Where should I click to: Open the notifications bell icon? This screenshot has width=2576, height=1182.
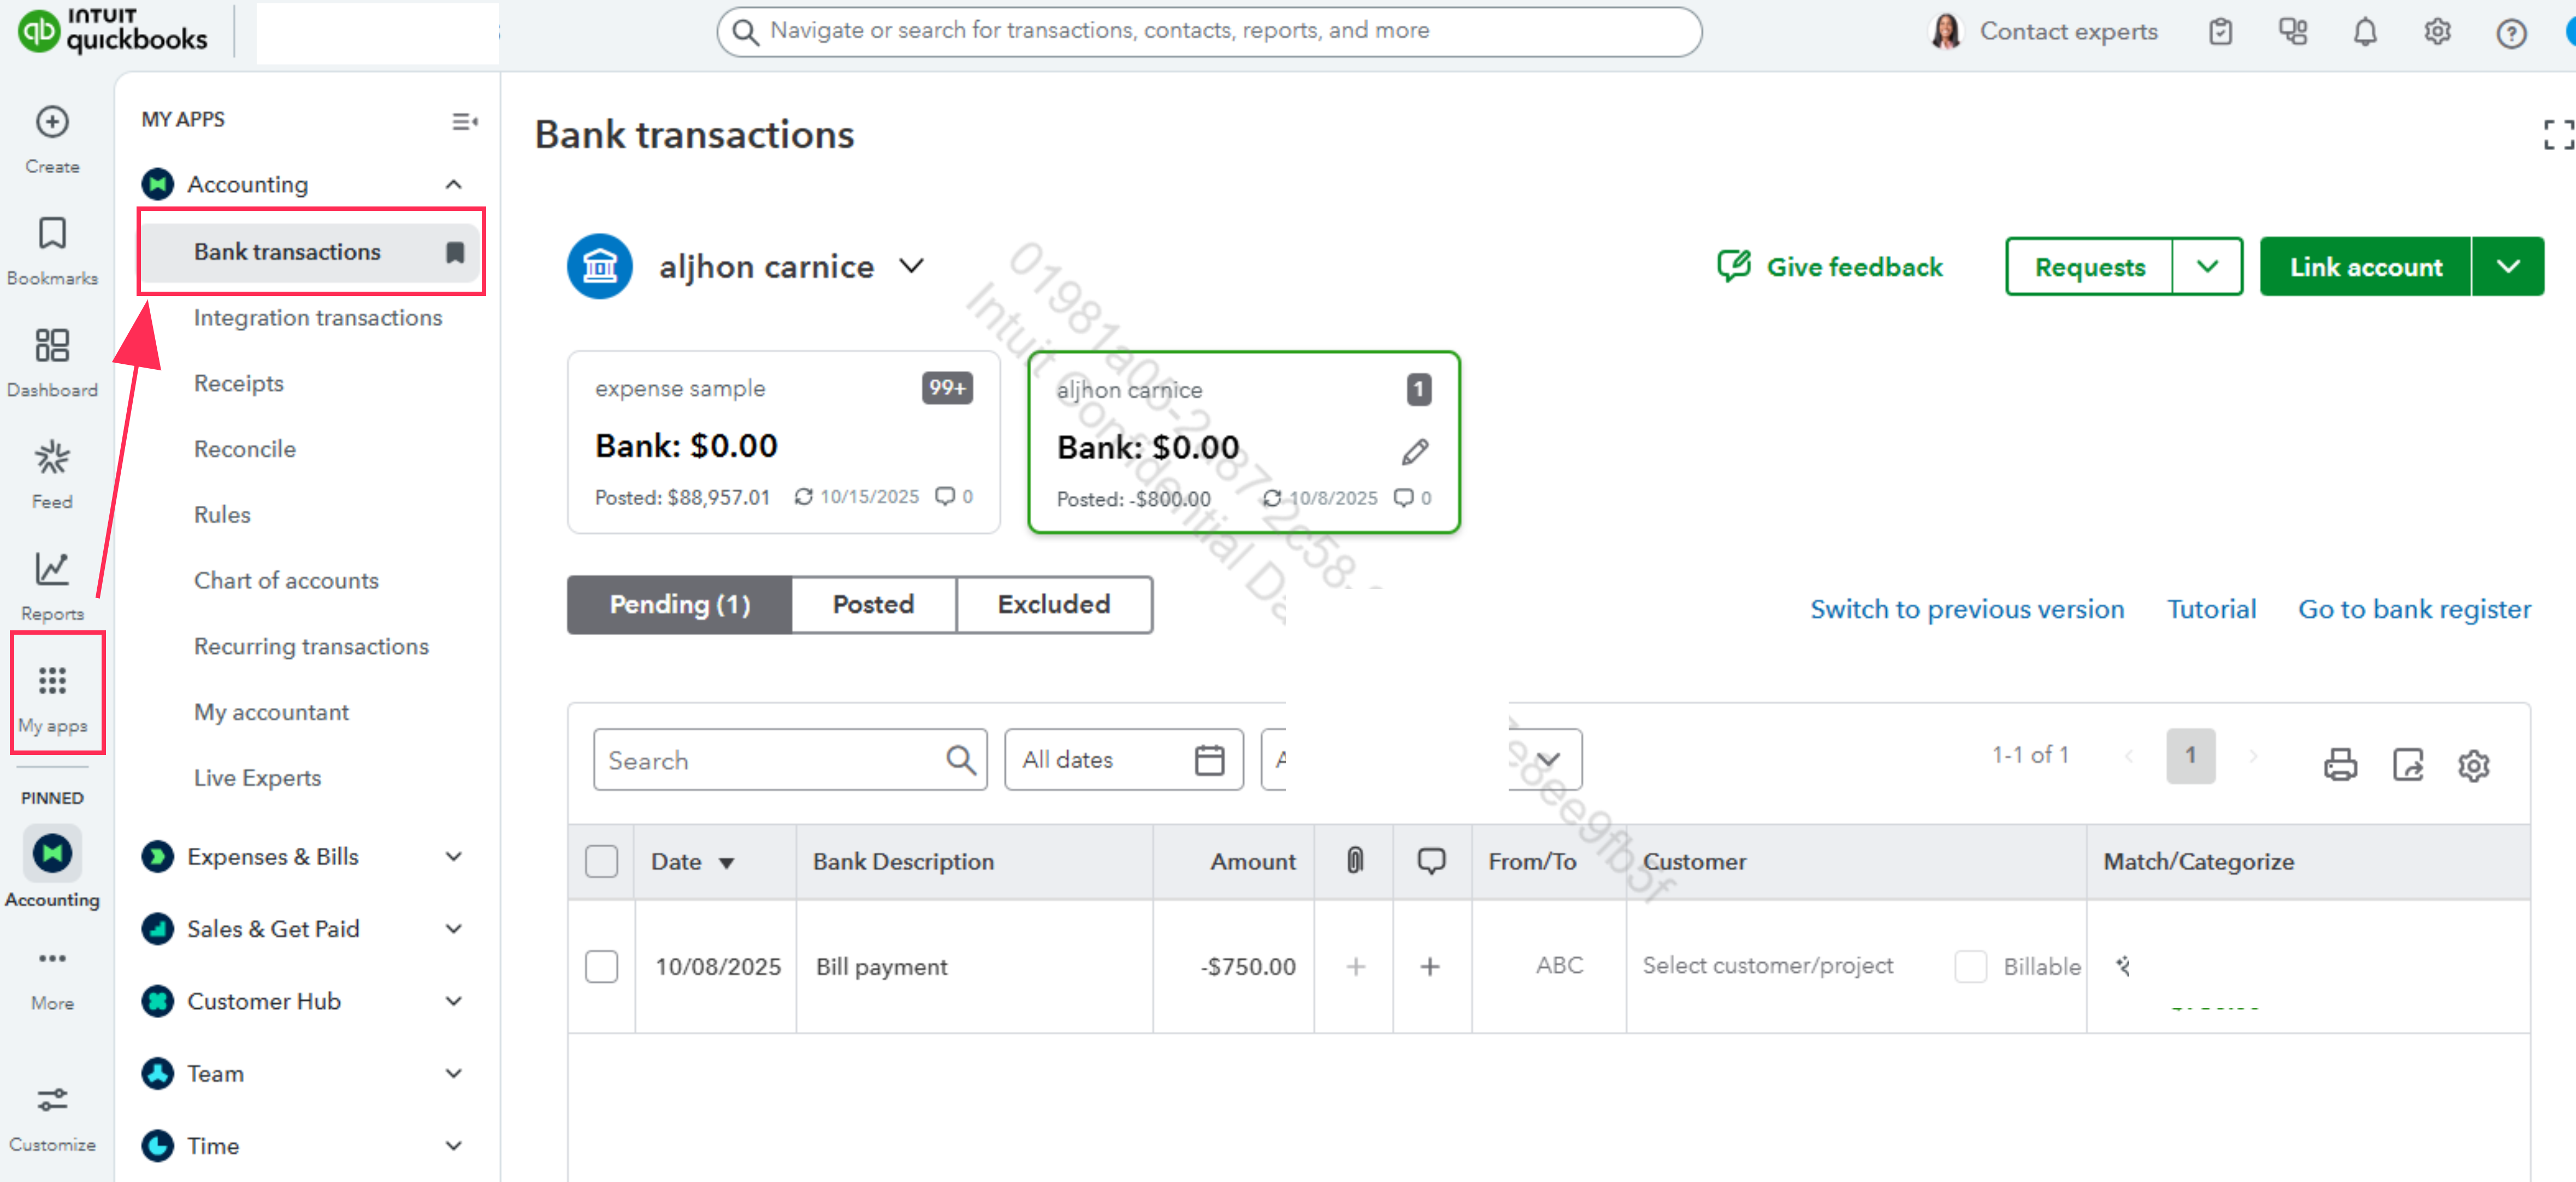(2365, 32)
